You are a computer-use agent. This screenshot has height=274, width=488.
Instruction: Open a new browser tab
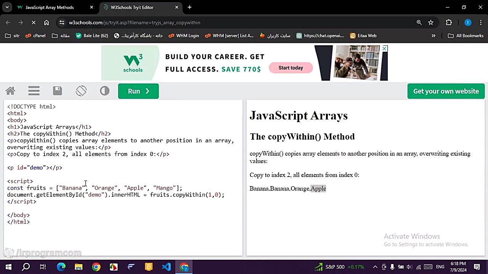(189, 7)
